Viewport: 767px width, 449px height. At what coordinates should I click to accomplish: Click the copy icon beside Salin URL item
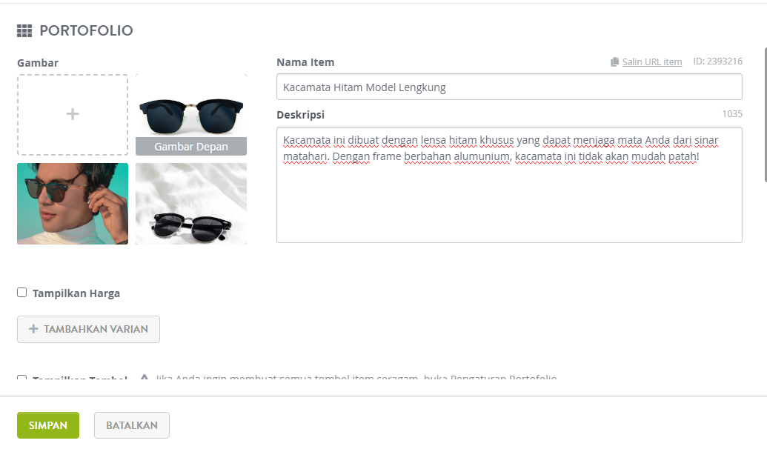pos(615,62)
